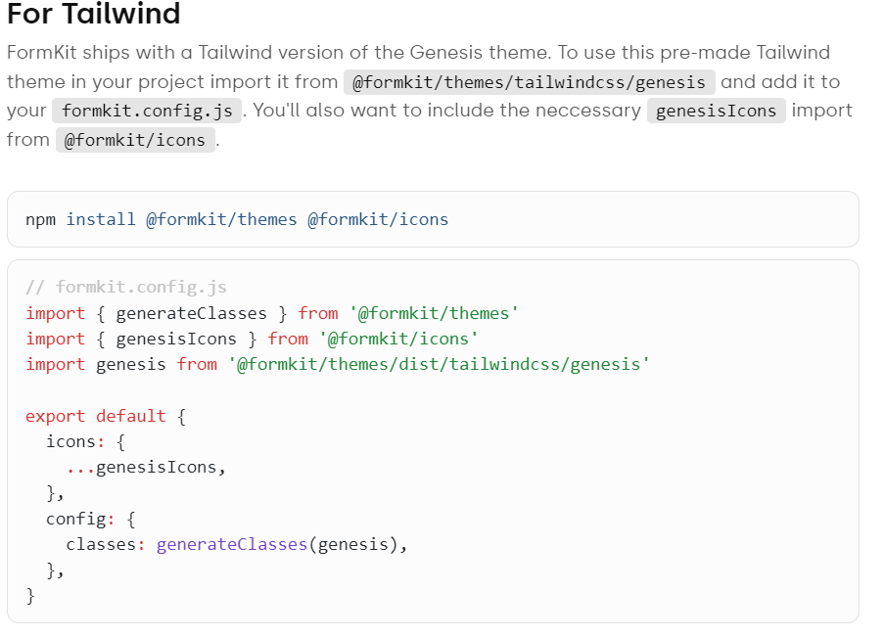The image size is (884, 637).
Task: Click the npm install command block
Action: pos(433,219)
